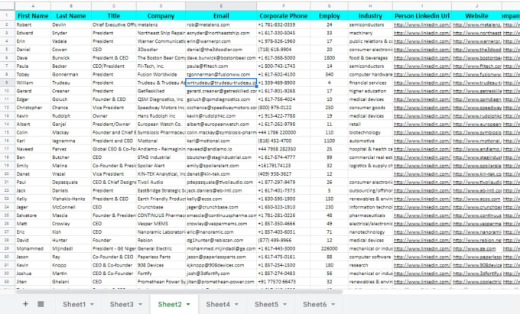Click the Title header cell

(x=114, y=15)
